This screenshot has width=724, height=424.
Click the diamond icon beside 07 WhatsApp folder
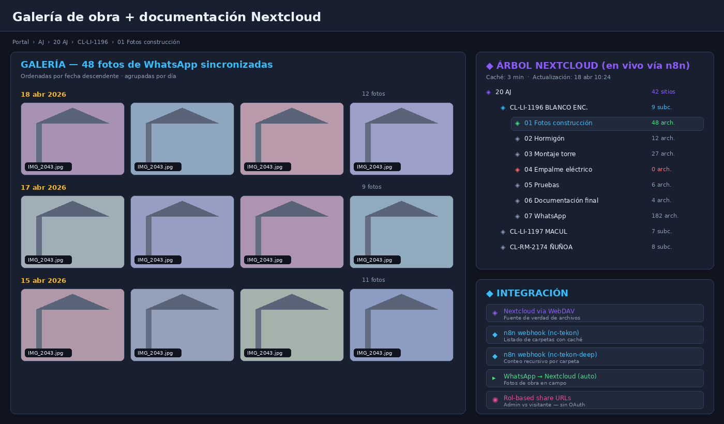coord(517,216)
